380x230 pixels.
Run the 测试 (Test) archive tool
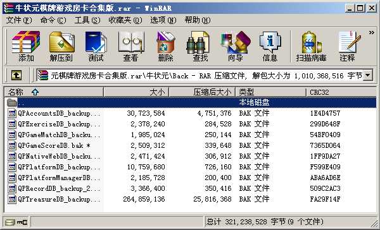96,46
